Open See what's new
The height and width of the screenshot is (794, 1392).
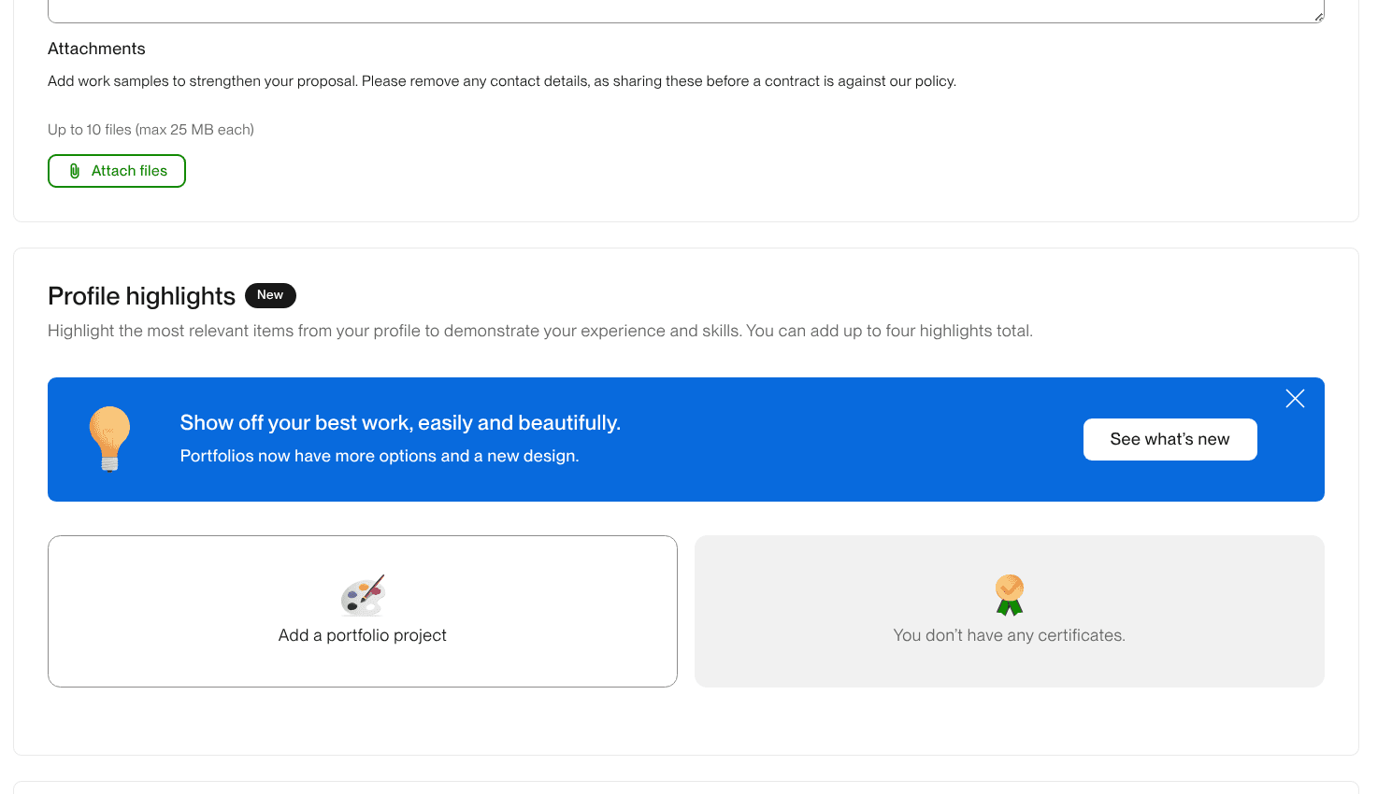pyautogui.click(x=1170, y=439)
